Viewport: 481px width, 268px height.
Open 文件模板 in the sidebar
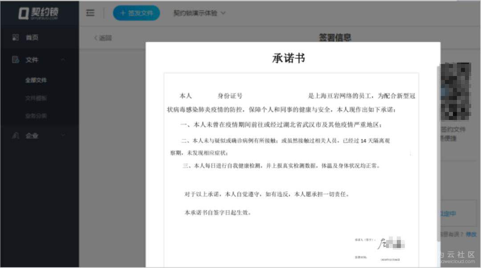coord(36,98)
